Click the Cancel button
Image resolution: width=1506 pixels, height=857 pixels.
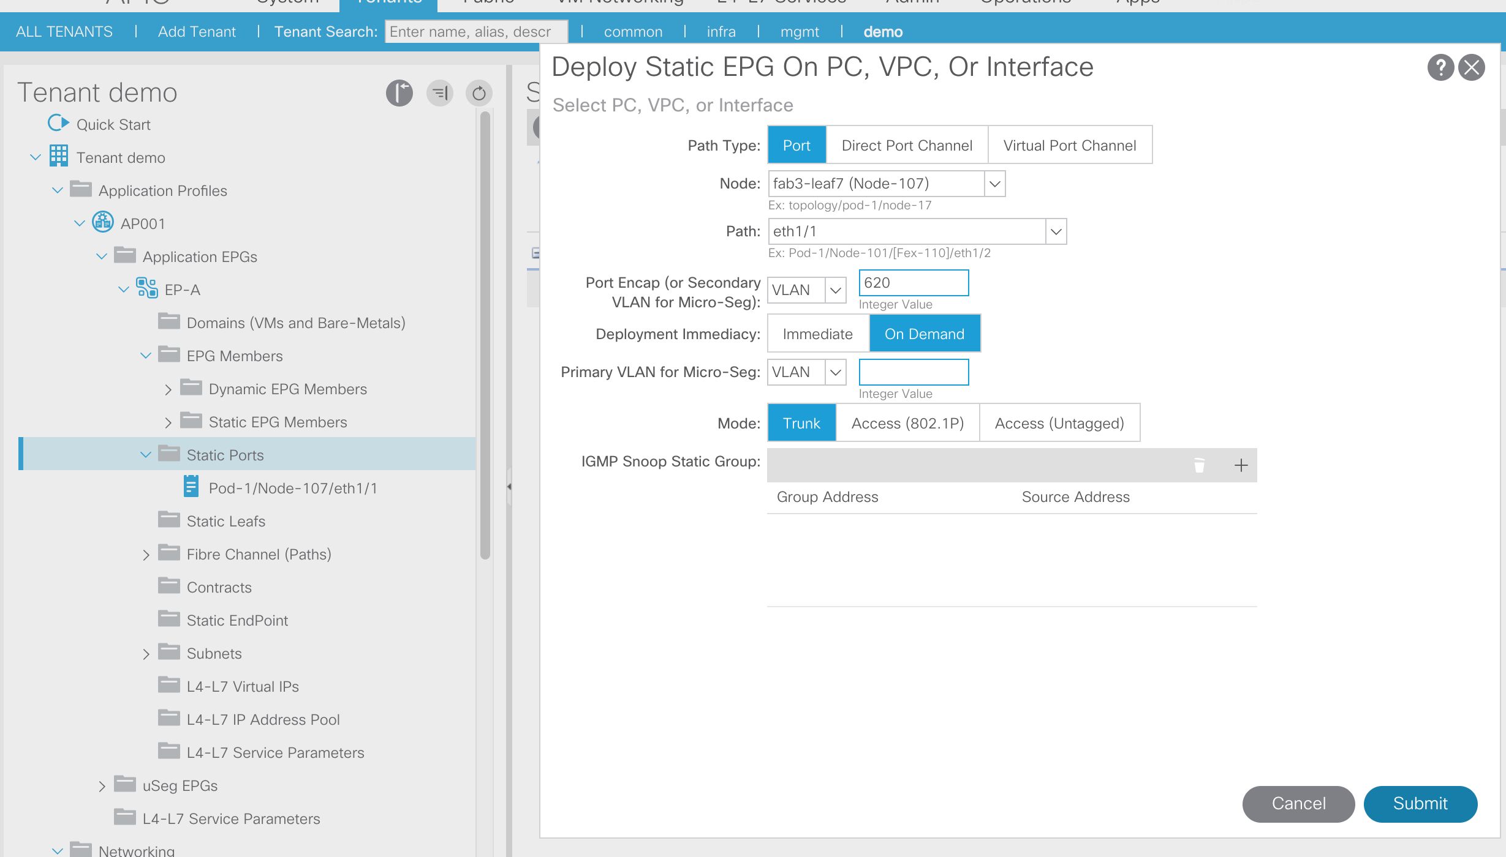click(1298, 803)
